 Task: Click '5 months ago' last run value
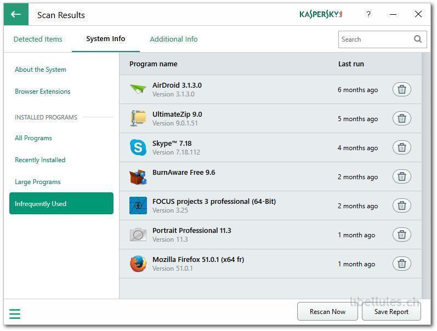pos(358,119)
